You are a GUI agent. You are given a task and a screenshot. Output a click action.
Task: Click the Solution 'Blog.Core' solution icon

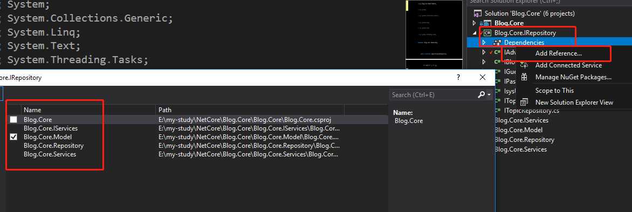coord(478,13)
